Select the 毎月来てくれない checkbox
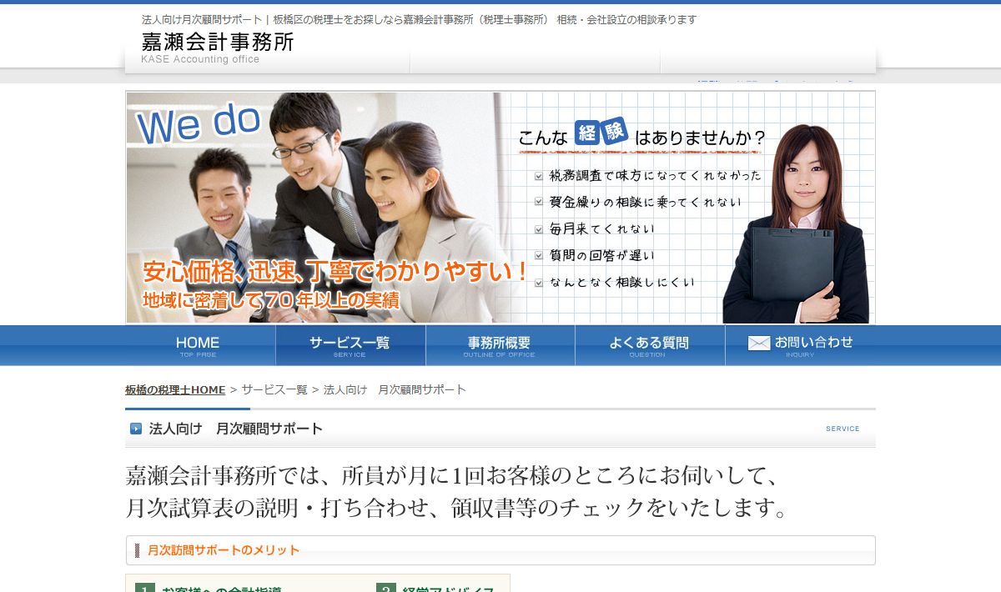The width and height of the screenshot is (1001, 592). tap(539, 229)
